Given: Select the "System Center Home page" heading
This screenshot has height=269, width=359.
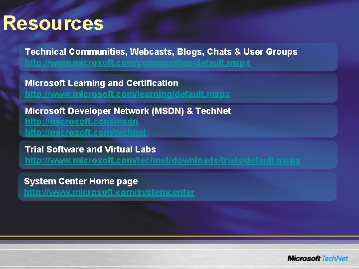Looking at the screenshot, I should [81, 181].
